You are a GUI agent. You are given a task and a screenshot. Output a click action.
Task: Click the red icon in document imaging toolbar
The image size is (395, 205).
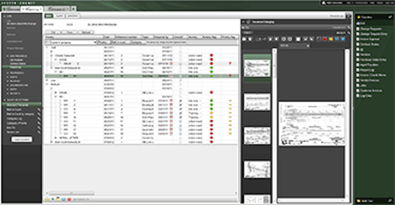pyautogui.click(x=325, y=39)
